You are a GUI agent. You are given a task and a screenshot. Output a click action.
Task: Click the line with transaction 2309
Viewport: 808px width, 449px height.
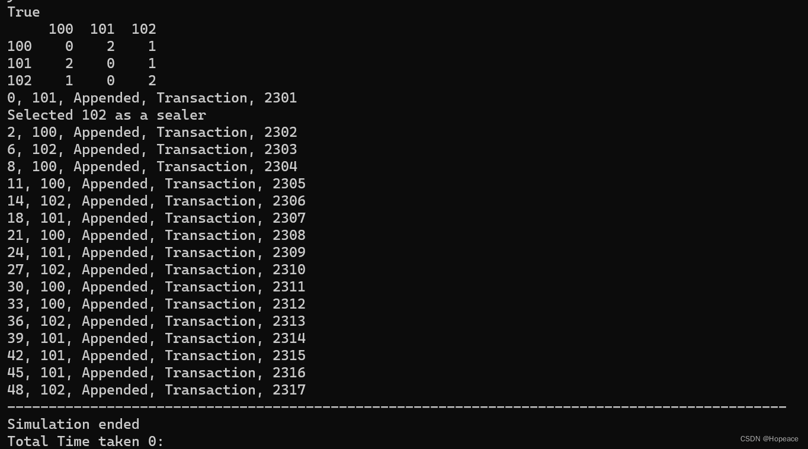point(156,252)
